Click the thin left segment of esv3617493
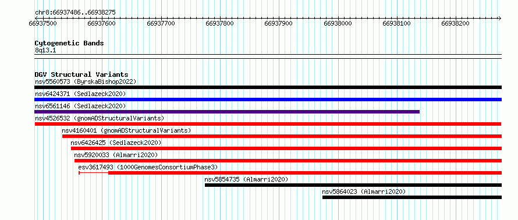 pos(94,173)
